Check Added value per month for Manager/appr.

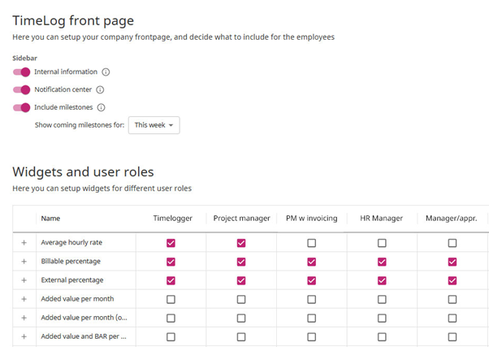point(452,299)
